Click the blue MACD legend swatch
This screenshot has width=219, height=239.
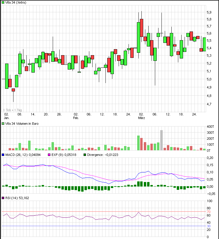click(3, 155)
